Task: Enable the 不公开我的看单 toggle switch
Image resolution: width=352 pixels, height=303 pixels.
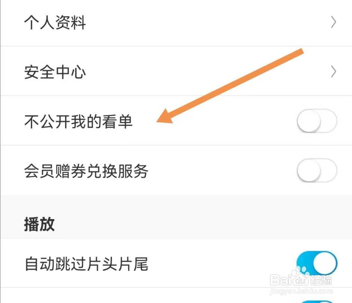Action: (x=316, y=121)
